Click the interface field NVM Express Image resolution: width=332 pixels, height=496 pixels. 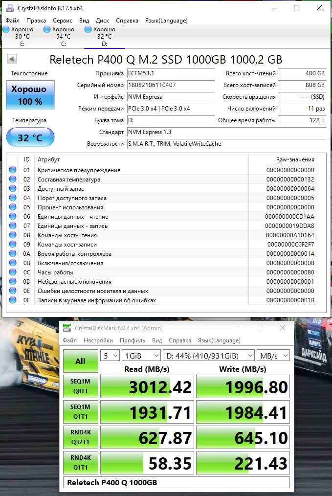(171, 97)
